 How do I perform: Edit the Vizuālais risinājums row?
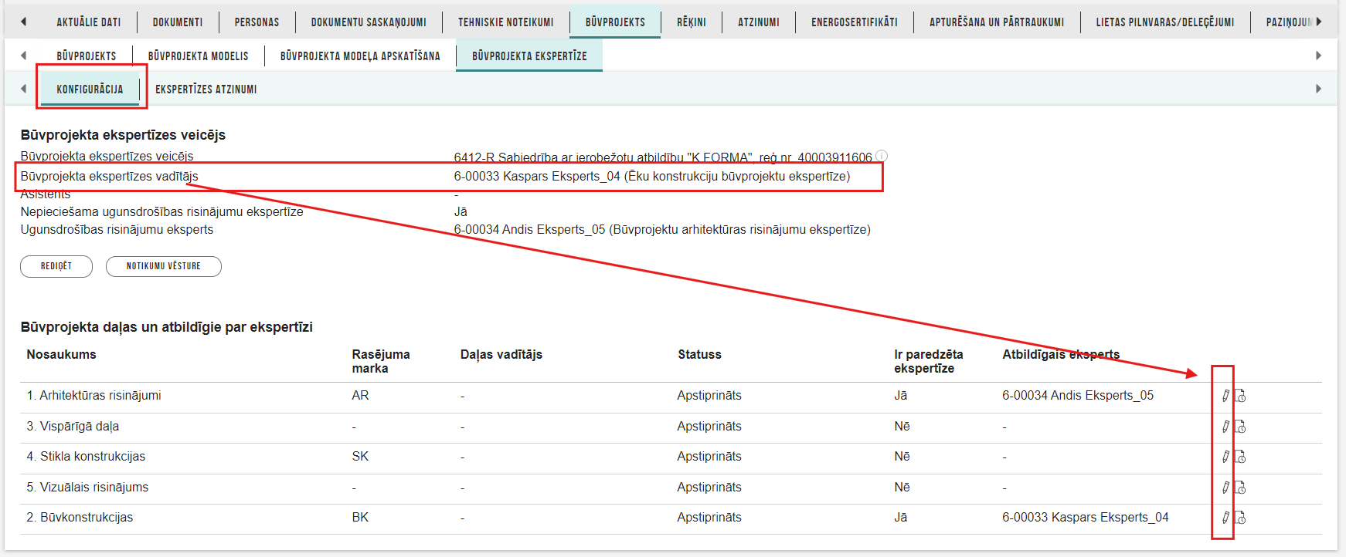(x=1225, y=488)
